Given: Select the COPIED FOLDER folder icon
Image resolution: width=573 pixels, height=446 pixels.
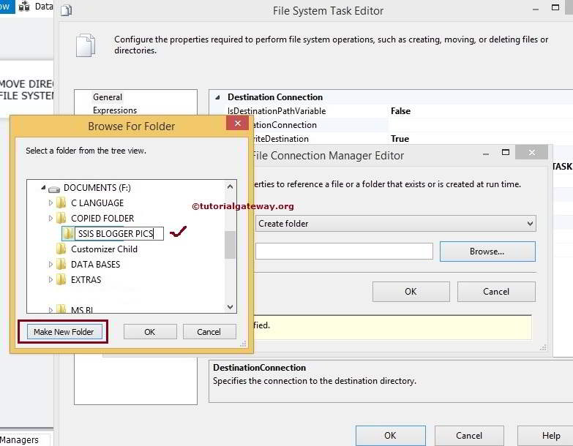Looking at the screenshot, I should tap(61, 219).
